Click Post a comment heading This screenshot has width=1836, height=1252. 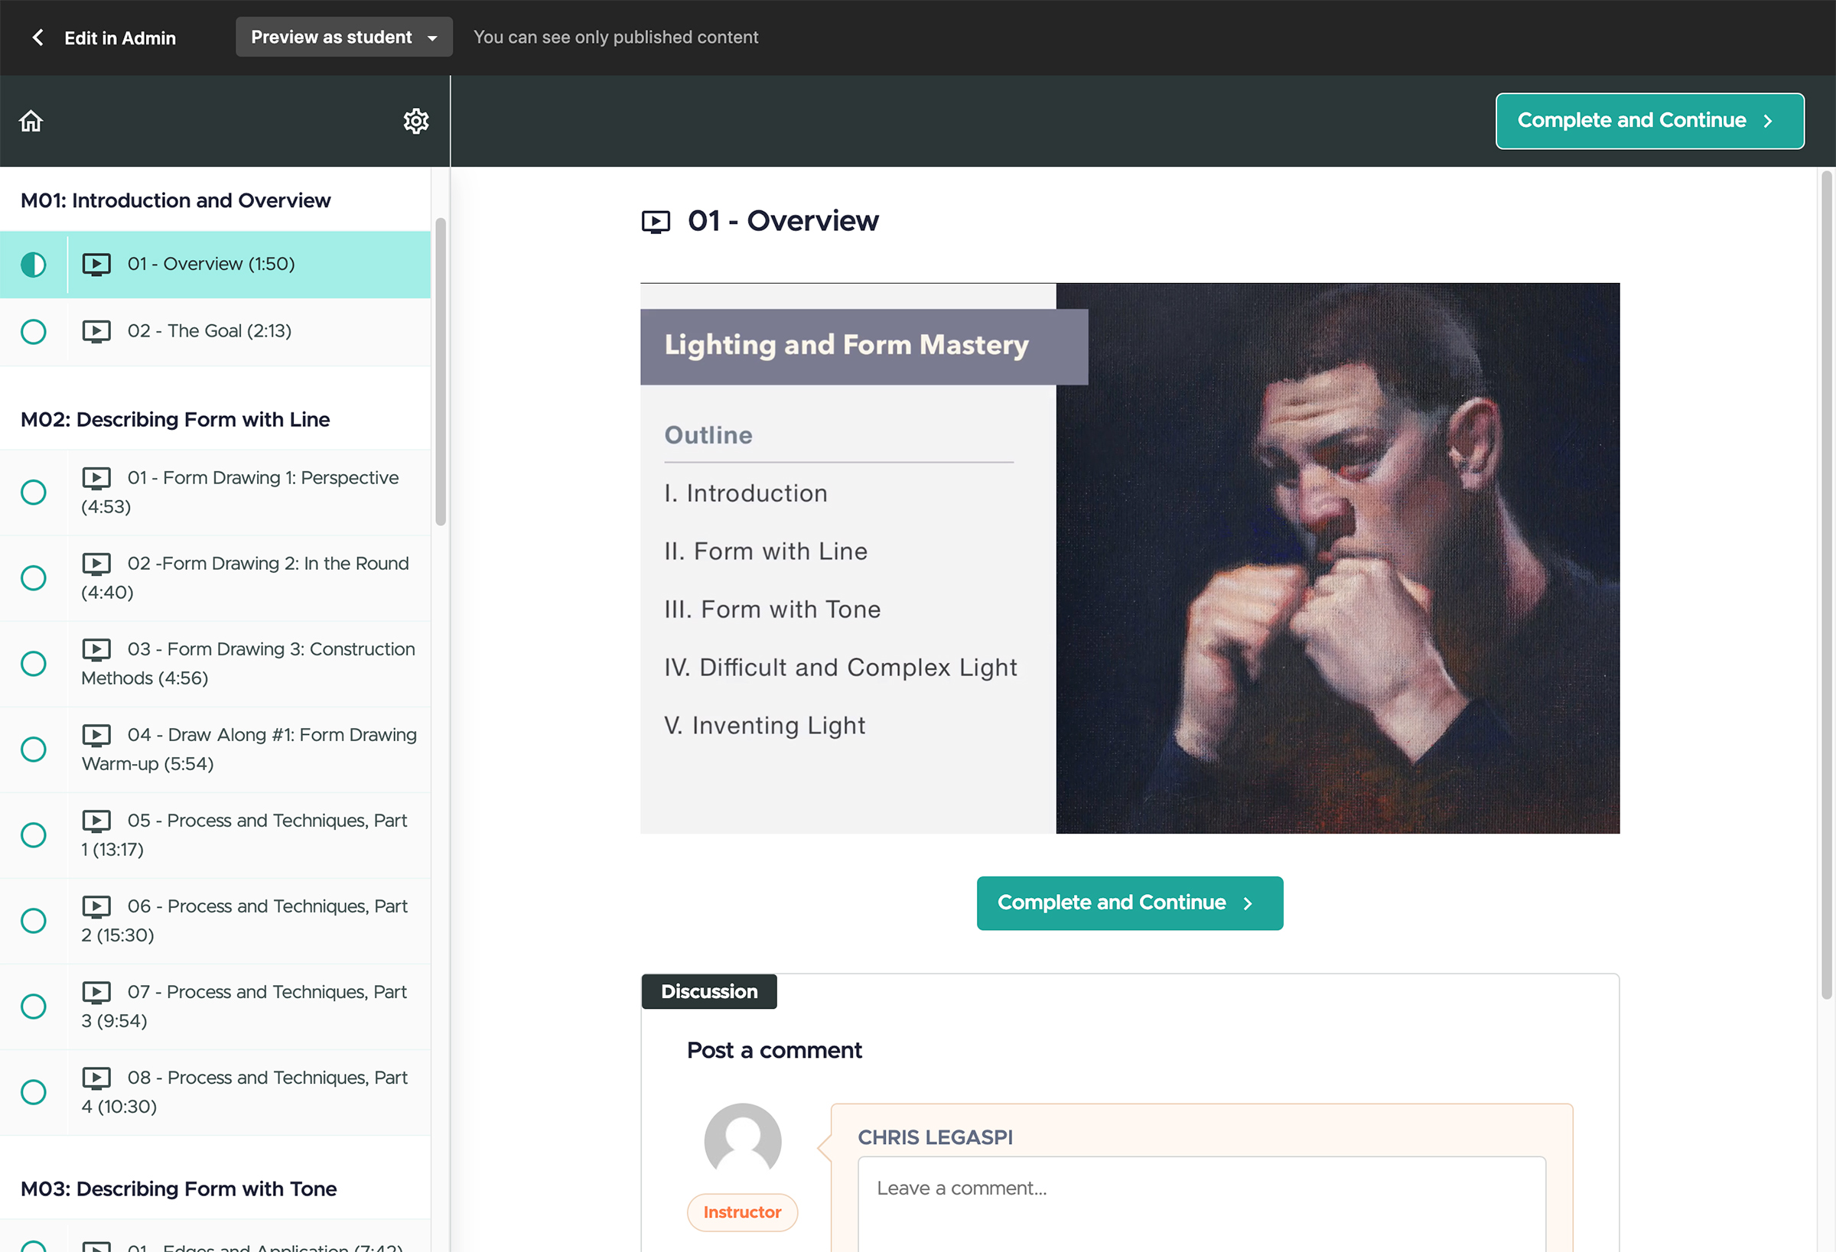pyautogui.click(x=774, y=1050)
